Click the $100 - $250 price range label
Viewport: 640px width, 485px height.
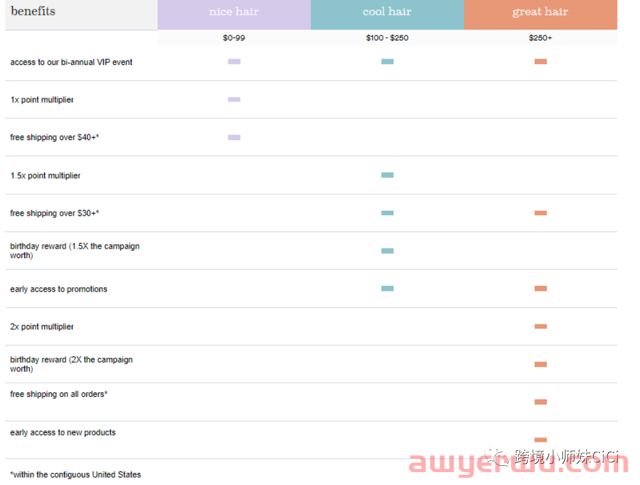[387, 38]
